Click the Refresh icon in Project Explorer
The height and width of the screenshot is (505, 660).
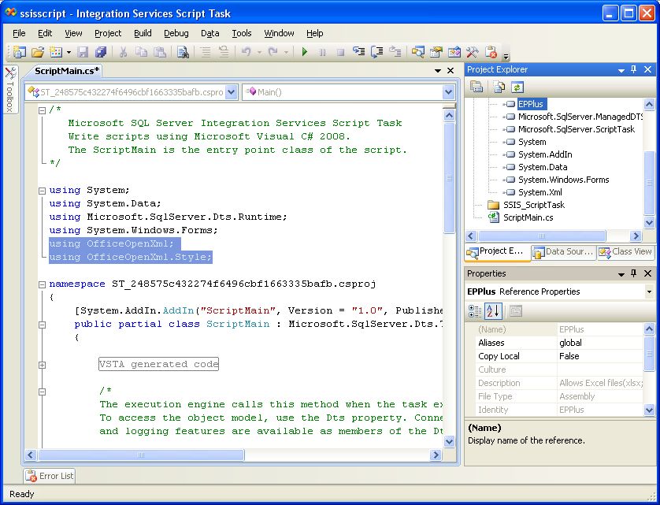pyautogui.click(x=517, y=87)
